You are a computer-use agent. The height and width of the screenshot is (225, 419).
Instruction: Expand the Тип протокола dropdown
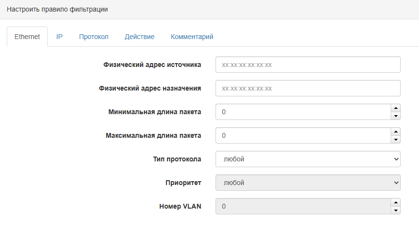pyautogui.click(x=308, y=159)
